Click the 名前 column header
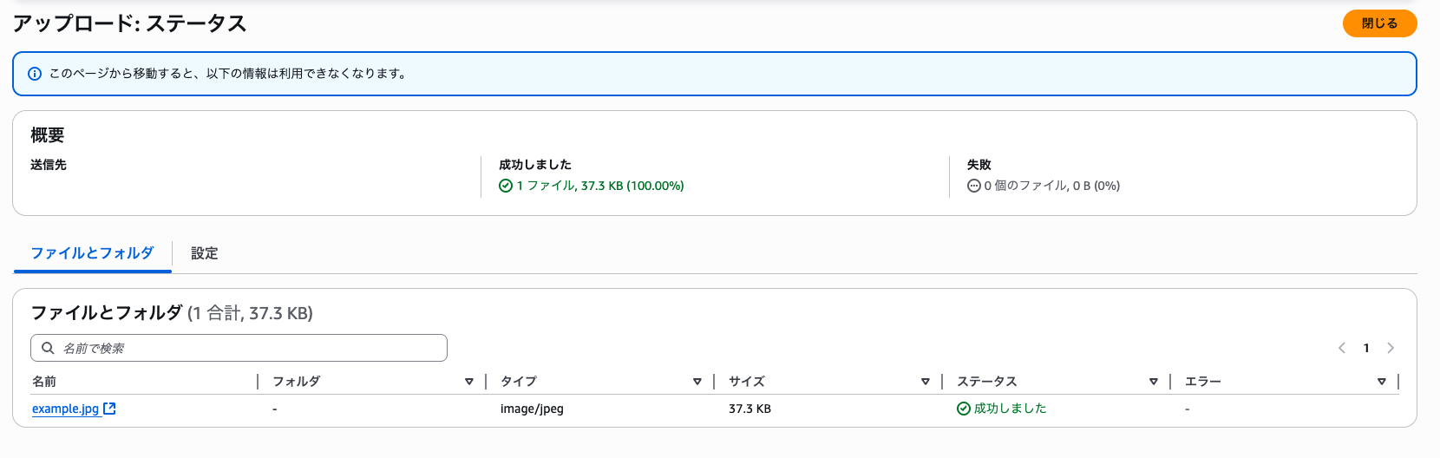 click(x=44, y=382)
